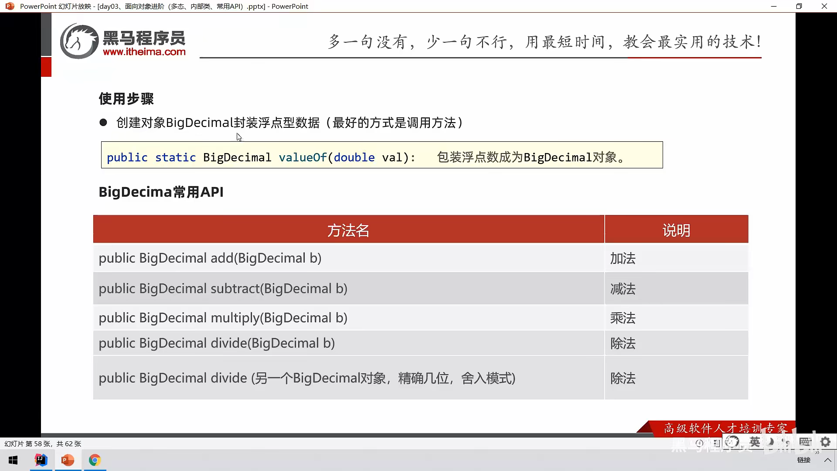Click the PowerPoint taskbar icon
The width and height of the screenshot is (837, 471).
68,460
